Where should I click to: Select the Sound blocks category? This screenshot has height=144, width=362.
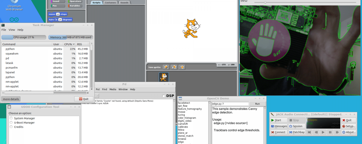point(57,1)
